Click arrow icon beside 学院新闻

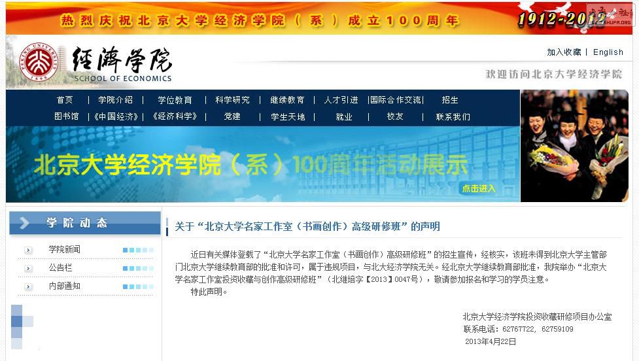pyautogui.click(x=28, y=250)
